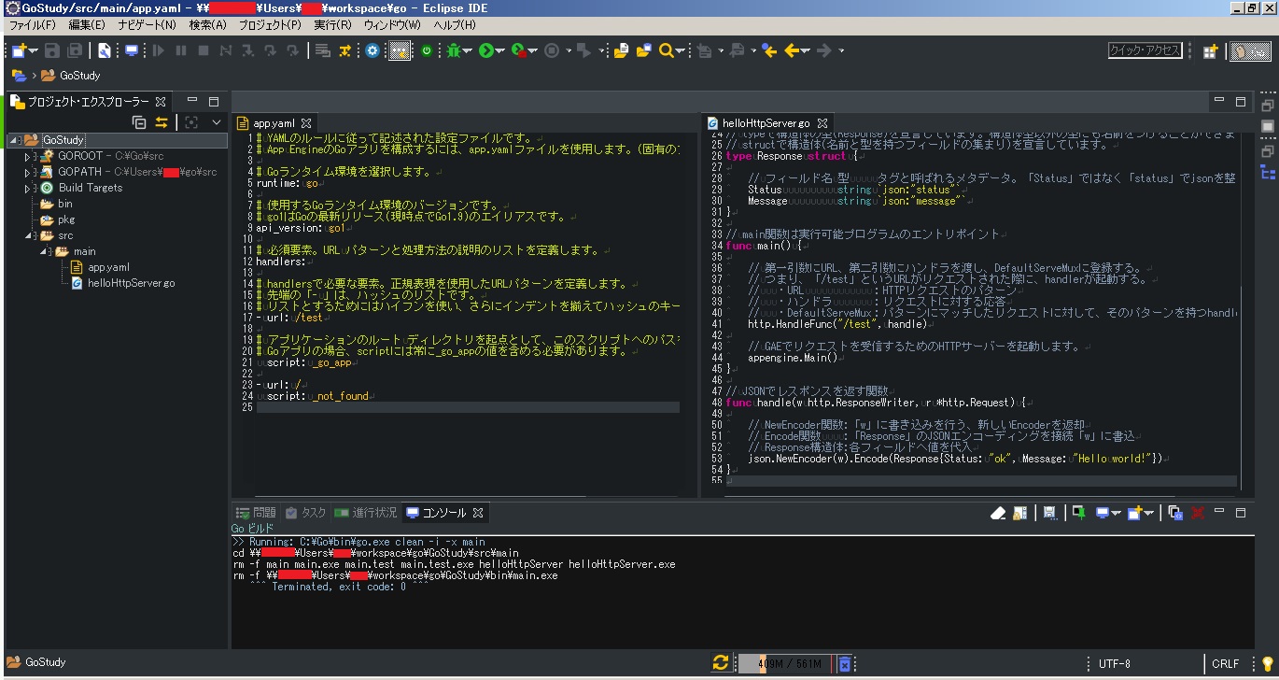The height and width of the screenshot is (680, 1279).
Task: Click the クイック・アクセス search field
Action: pyautogui.click(x=1145, y=50)
